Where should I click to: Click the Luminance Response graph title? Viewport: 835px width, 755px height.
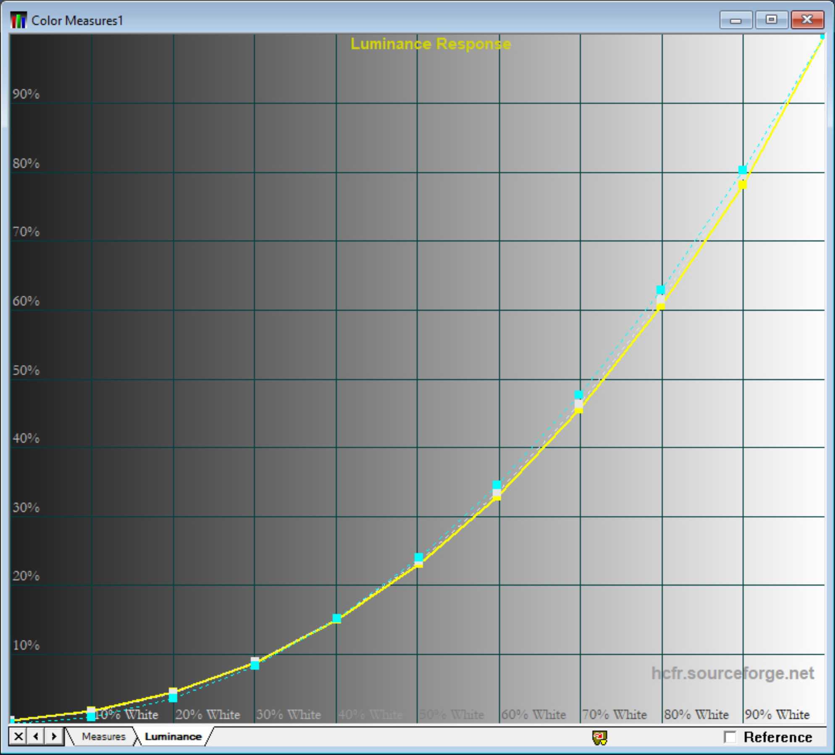click(431, 44)
